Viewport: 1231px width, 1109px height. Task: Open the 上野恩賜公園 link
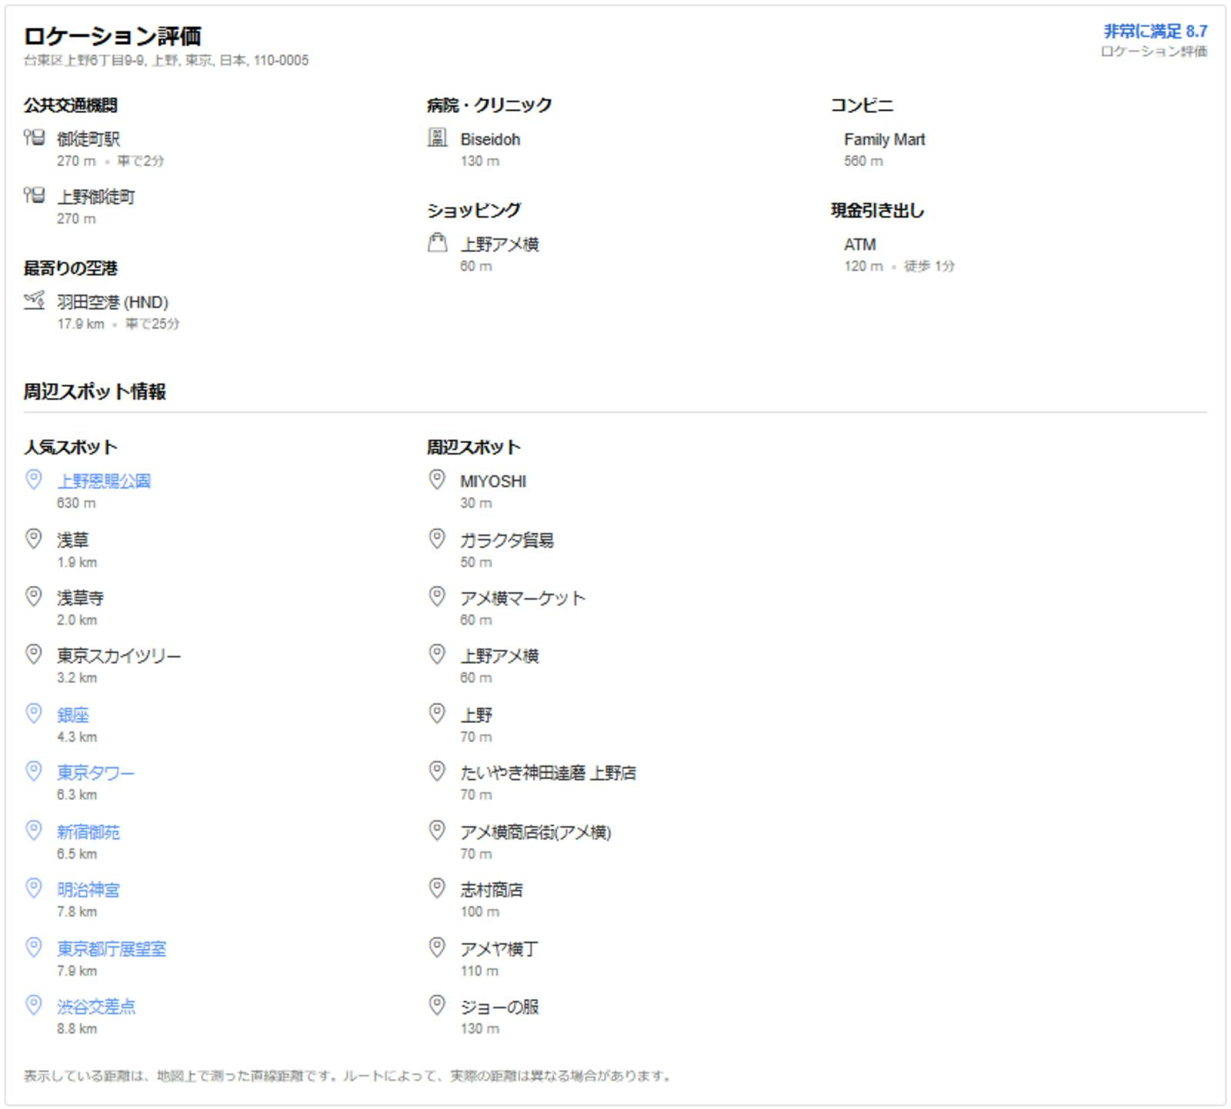point(104,481)
